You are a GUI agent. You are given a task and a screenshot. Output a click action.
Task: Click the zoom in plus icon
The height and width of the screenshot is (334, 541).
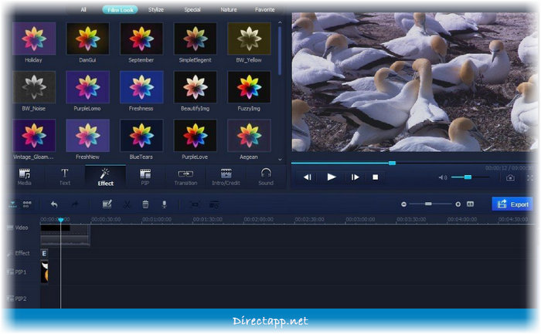[x=458, y=204]
